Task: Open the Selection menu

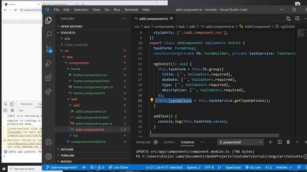Action: click(81, 10)
